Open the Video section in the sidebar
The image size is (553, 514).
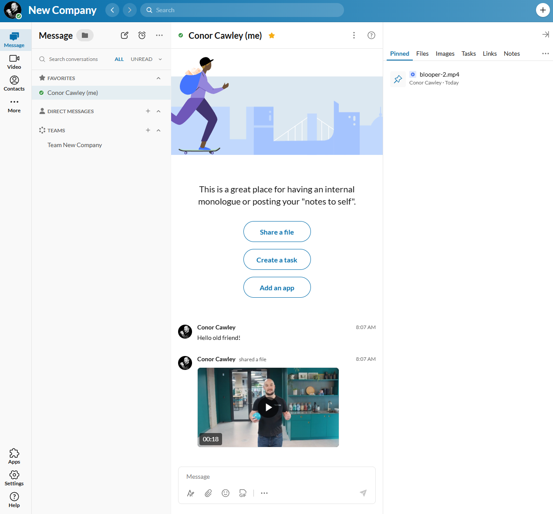pos(14,61)
